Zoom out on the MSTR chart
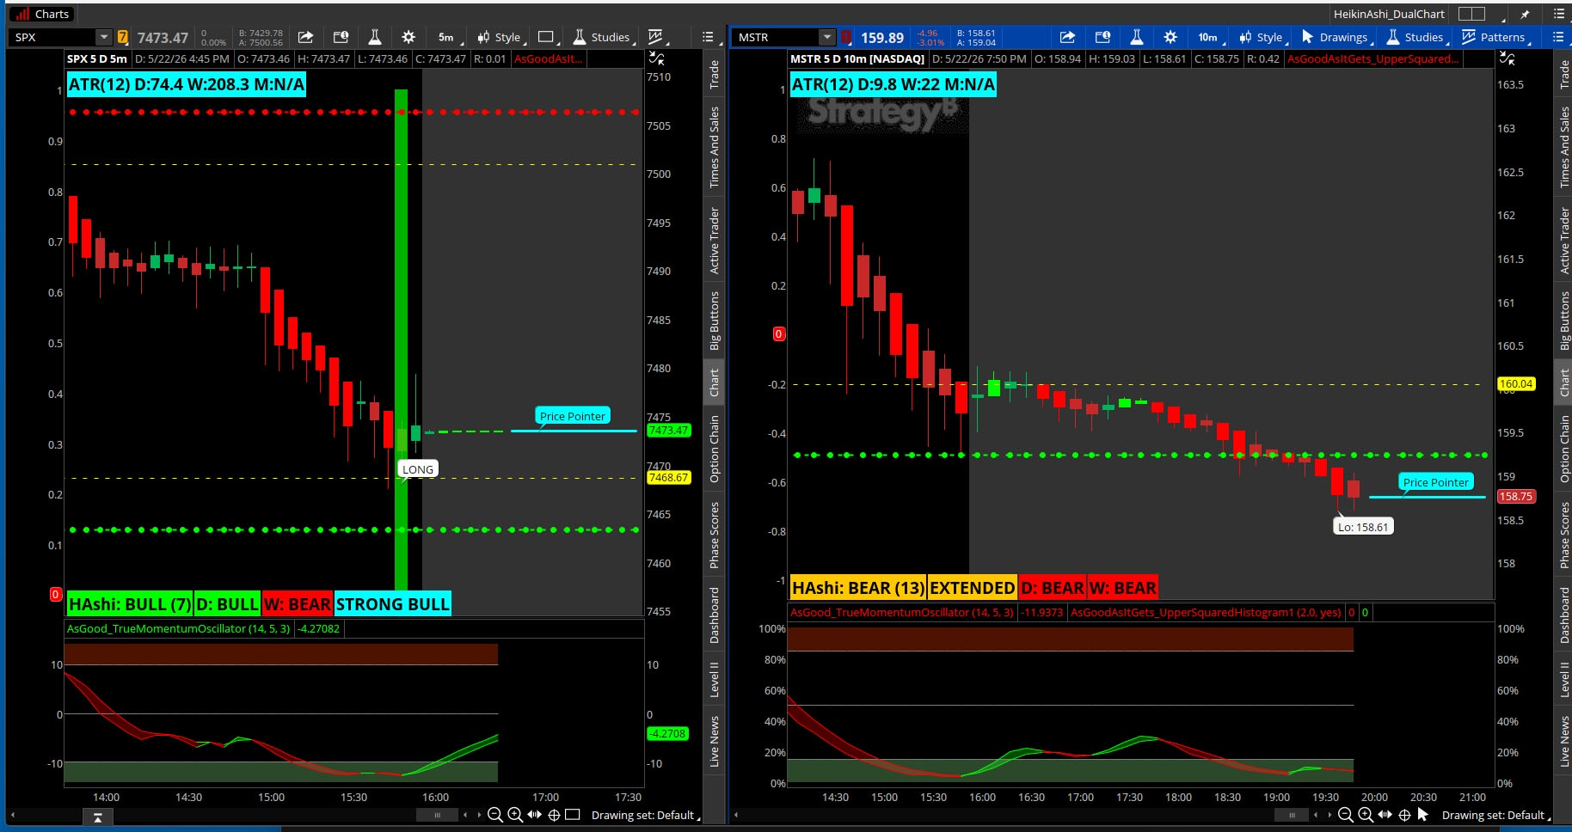This screenshot has width=1572, height=832. click(x=1346, y=815)
